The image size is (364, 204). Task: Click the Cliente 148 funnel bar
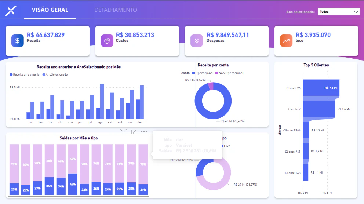306,172
